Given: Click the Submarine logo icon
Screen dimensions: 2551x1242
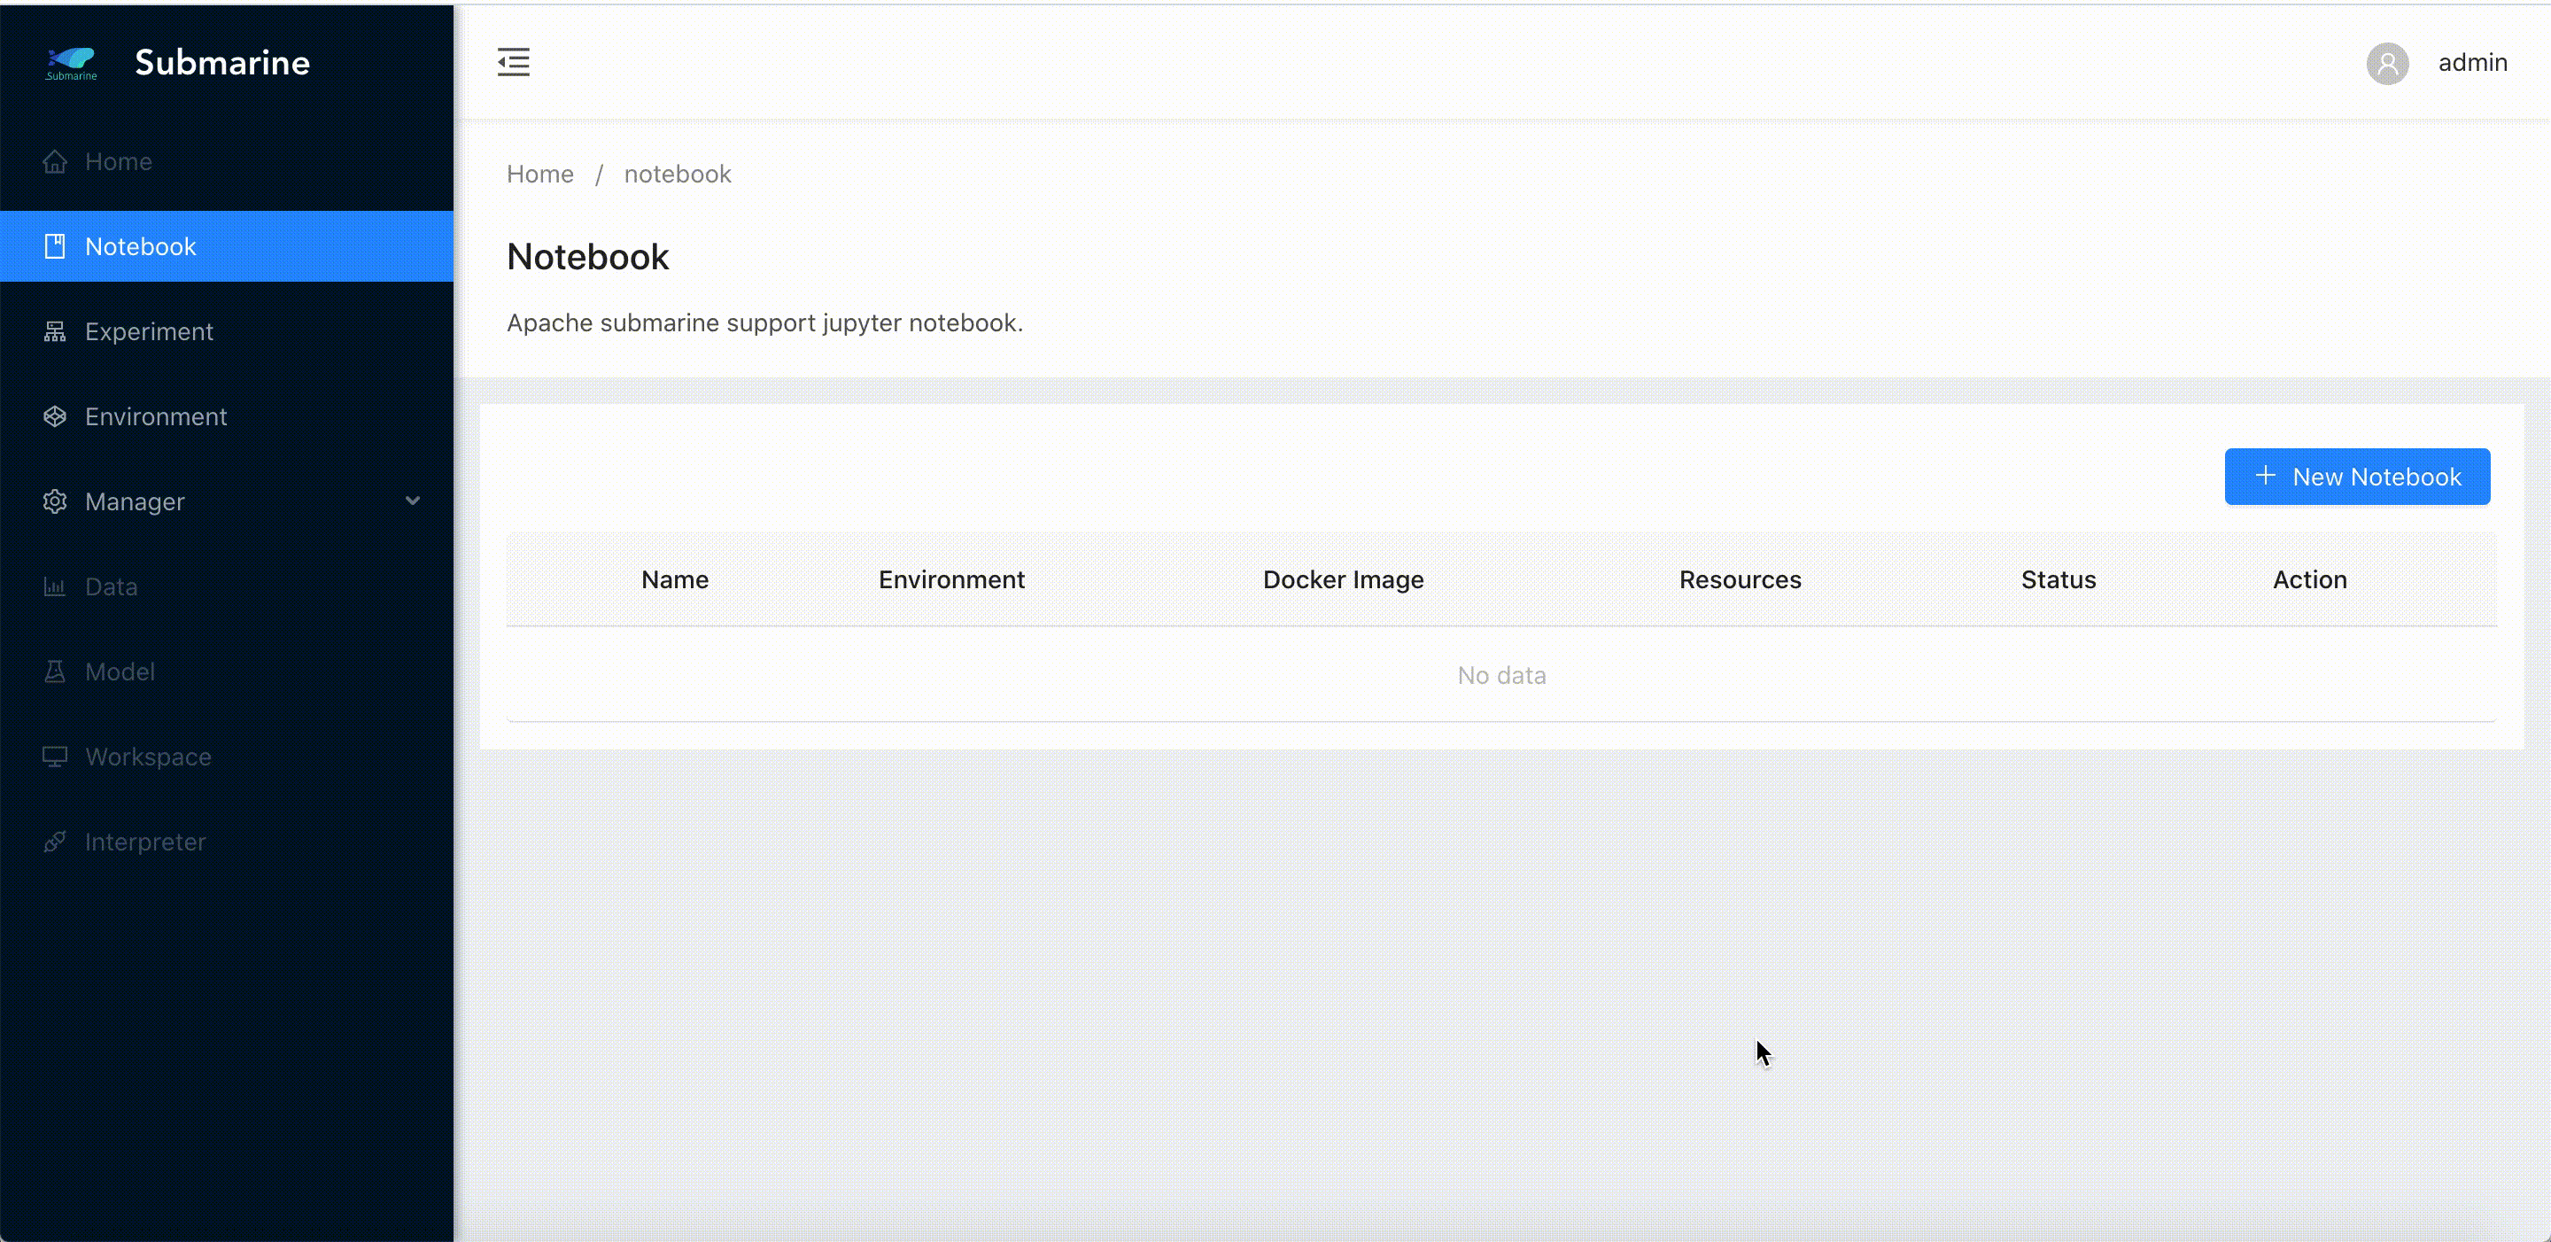Looking at the screenshot, I should click(x=71, y=62).
